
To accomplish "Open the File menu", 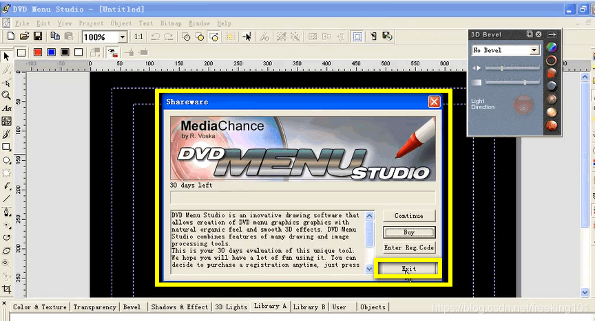I will click(x=22, y=23).
